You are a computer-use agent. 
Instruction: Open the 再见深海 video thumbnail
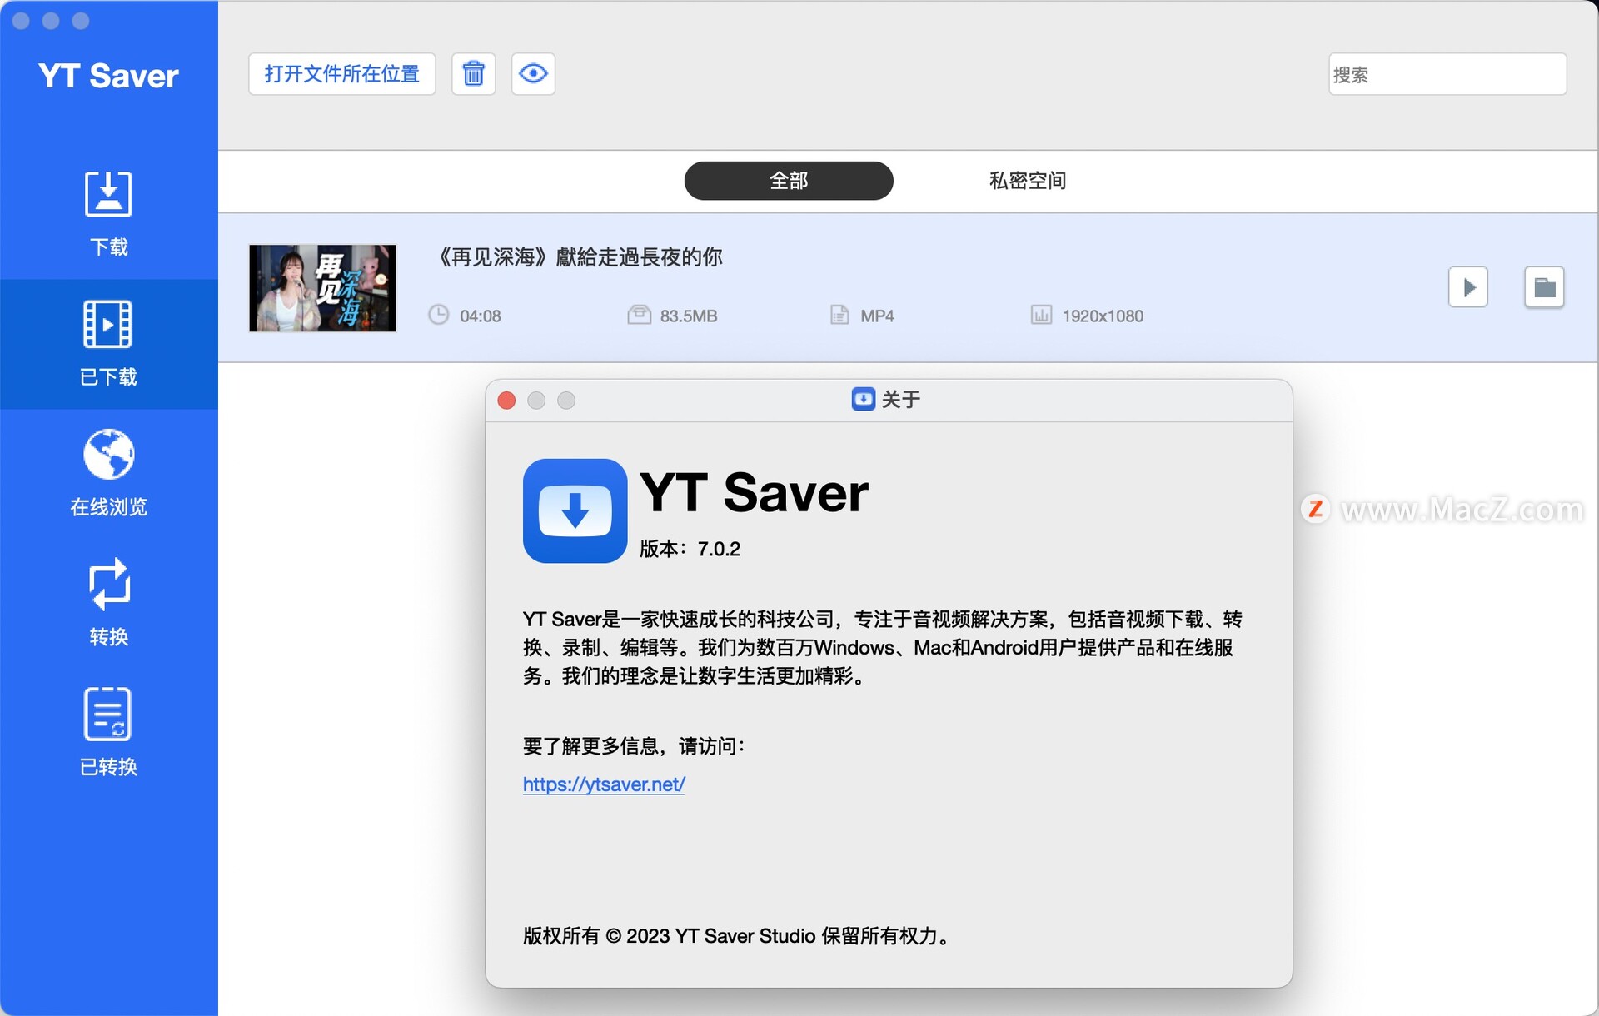pos(323,288)
